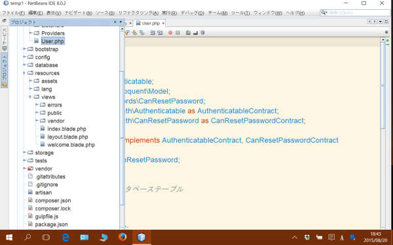Screen dimensions: 393x245
Task: Click scroll tabs right arrow in editor
Action: 375,22
